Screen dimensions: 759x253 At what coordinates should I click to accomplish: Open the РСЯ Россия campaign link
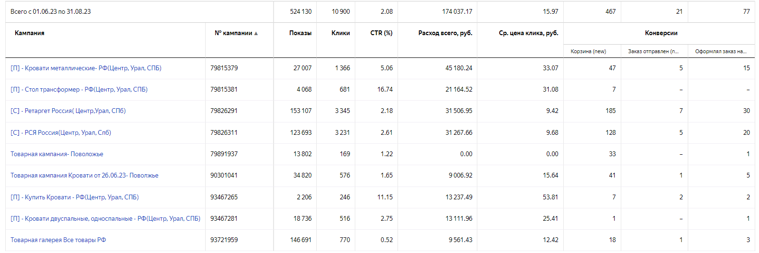point(61,132)
